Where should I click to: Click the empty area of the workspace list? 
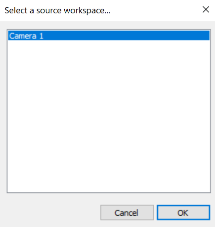coord(109,115)
